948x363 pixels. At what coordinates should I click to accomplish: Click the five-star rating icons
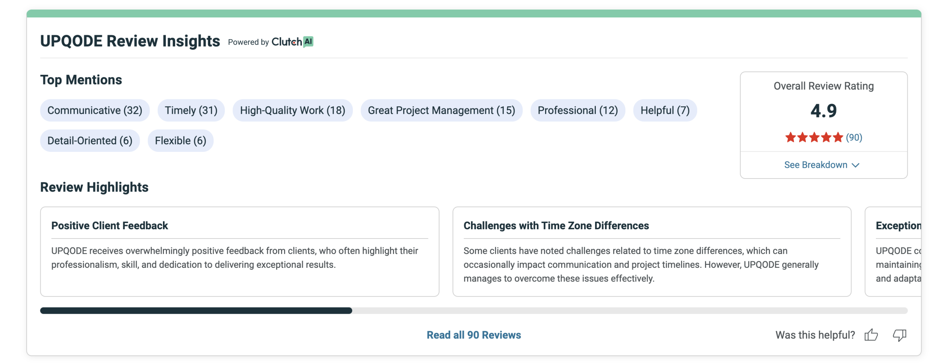(x=814, y=137)
